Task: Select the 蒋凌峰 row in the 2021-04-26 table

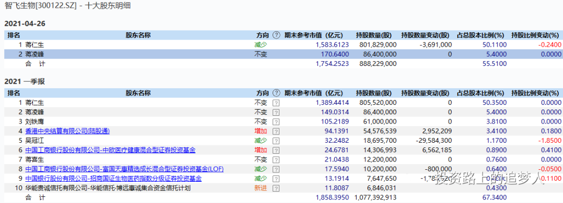Action: tap(283, 55)
